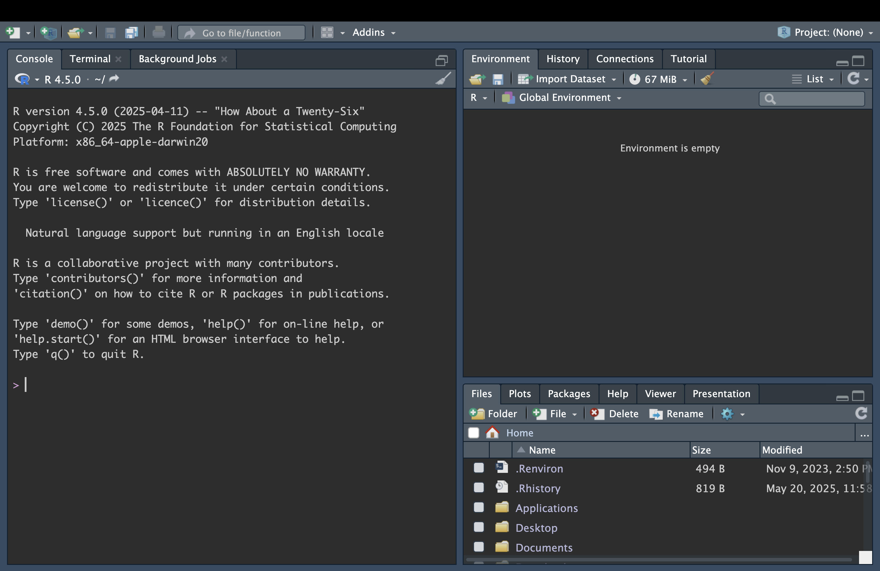This screenshot has width=880, height=571.
Task: Open the List view mode dropdown
Action: click(813, 79)
